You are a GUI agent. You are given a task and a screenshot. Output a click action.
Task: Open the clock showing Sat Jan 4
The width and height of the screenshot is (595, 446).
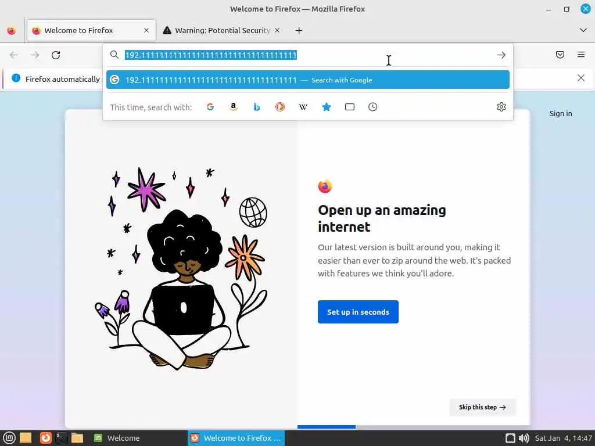(x=564, y=438)
